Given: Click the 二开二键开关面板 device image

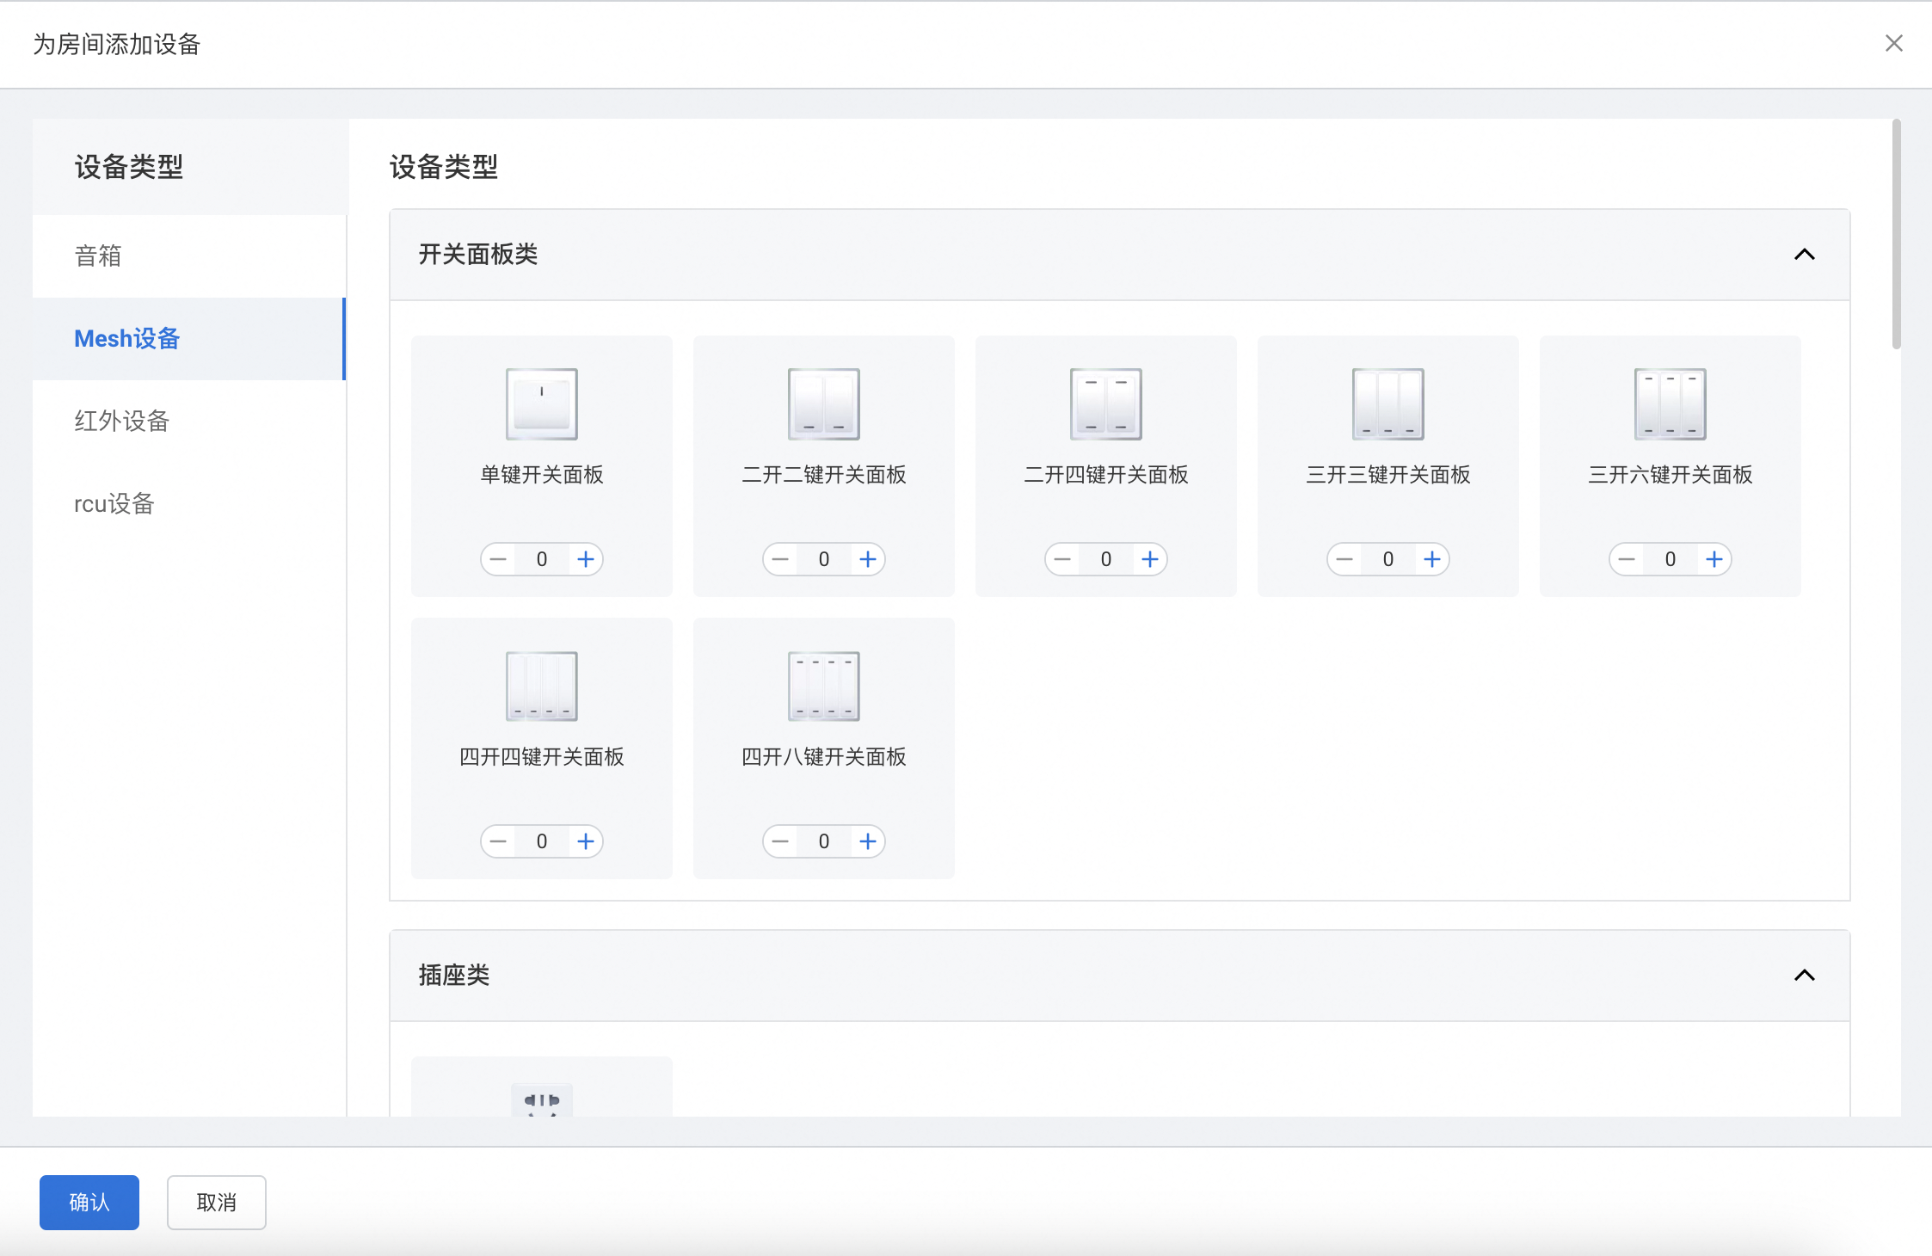Looking at the screenshot, I should tap(823, 403).
